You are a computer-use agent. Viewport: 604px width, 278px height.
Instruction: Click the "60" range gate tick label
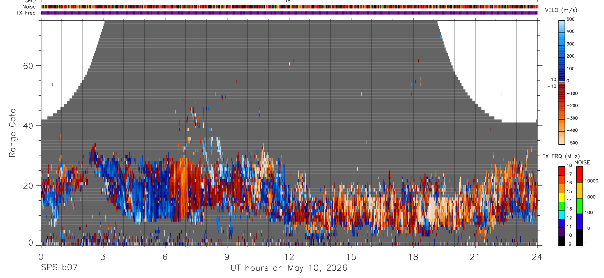click(28, 66)
